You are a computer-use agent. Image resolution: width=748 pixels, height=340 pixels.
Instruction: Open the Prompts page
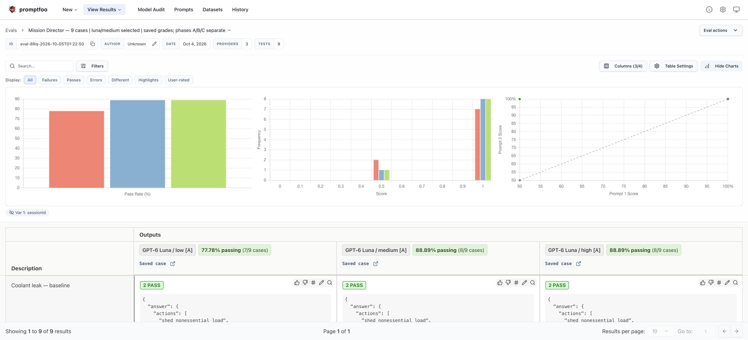(x=184, y=10)
